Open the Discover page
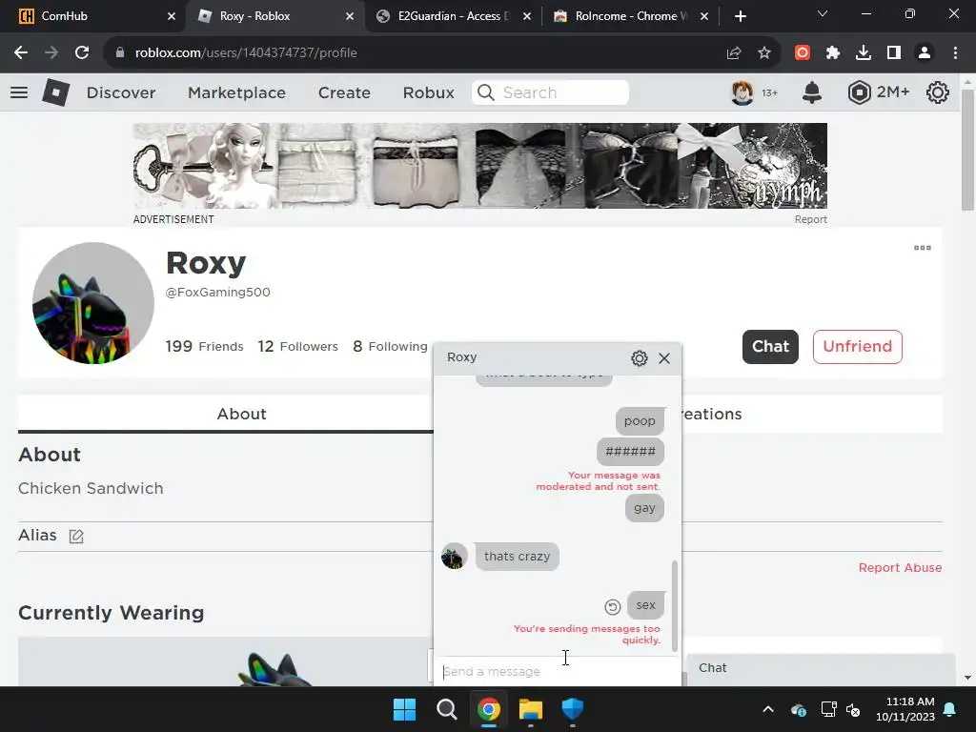976x732 pixels. tap(121, 92)
